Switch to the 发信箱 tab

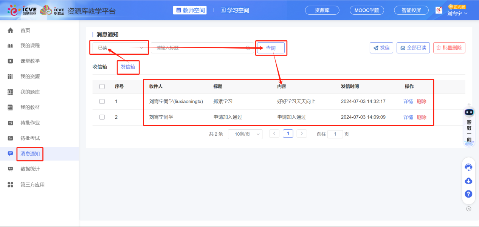point(128,67)
